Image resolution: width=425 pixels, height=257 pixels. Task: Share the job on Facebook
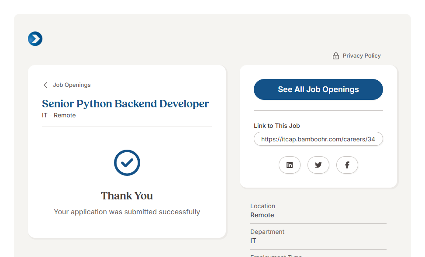(347, 165)
